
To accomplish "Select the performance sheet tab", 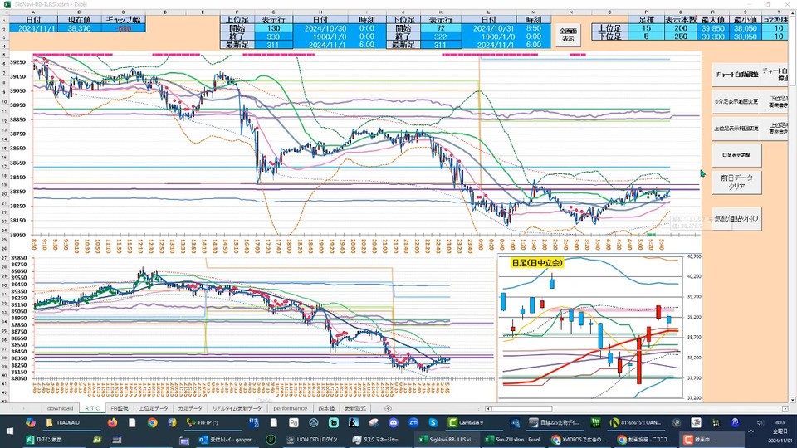I will tap(290, 408).
